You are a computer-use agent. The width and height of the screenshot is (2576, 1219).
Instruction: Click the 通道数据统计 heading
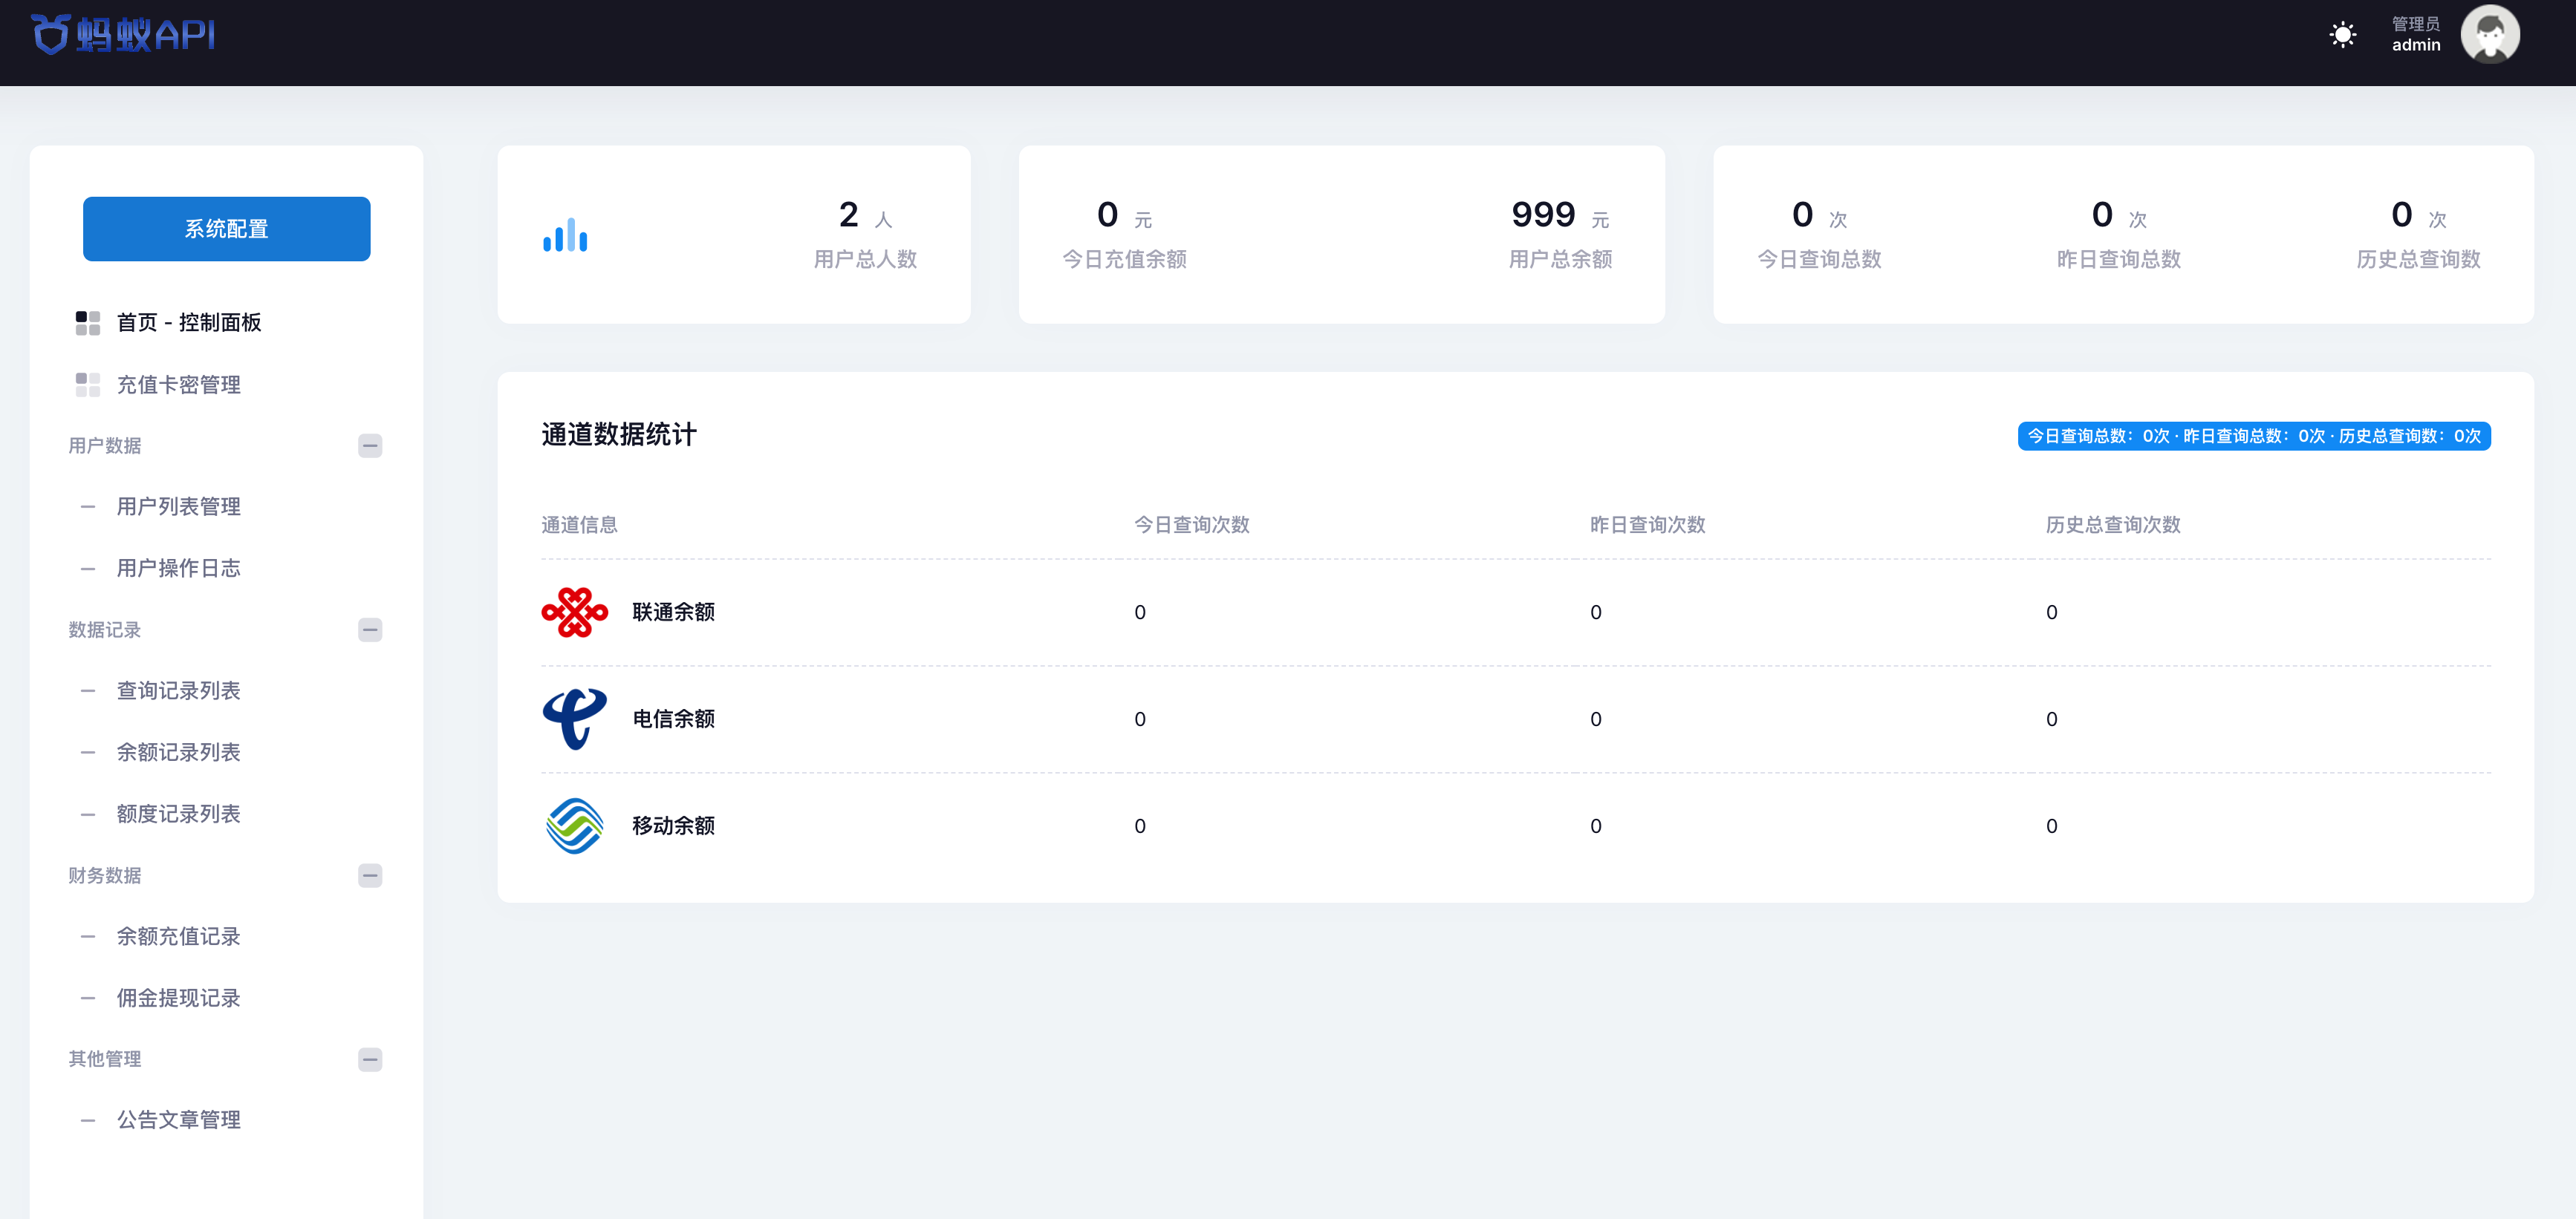pos(619,434)
